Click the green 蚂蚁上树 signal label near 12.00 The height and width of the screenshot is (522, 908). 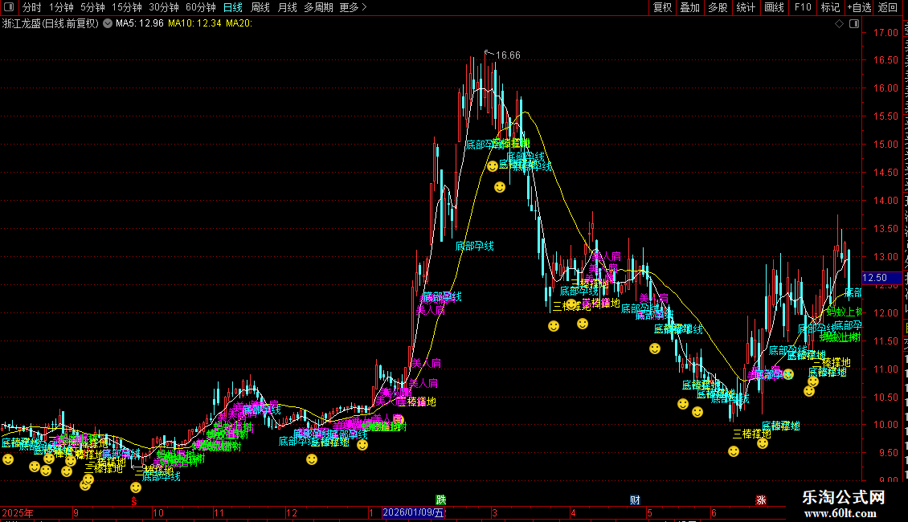click(845, 312)
